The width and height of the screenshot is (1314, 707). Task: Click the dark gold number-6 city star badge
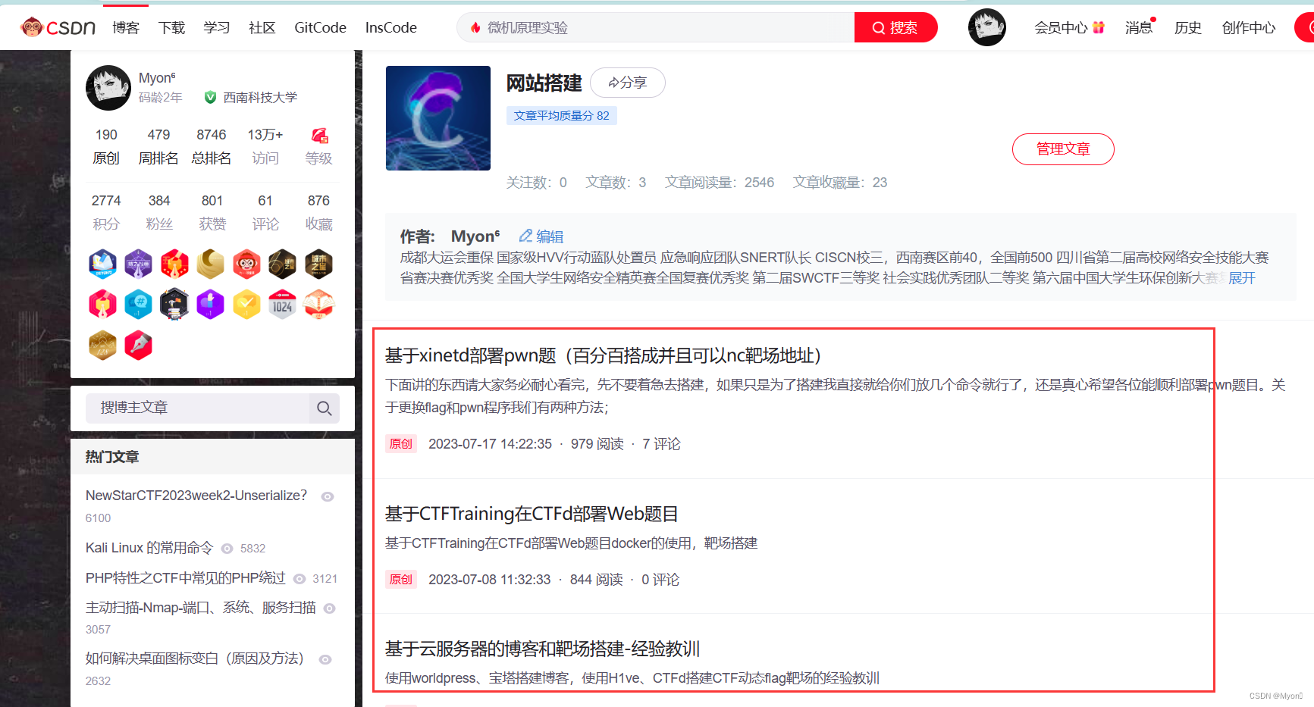pos(282,264)
